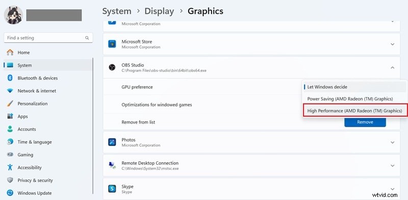
Task: Click the Graphics breadcrumb title
Action: (206, 11)
